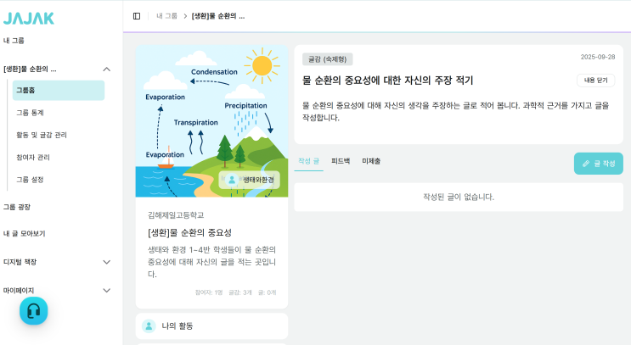Toggle the sidebar panel icon
The height and width of the screenshot is (345, 631).
[x=137, y=16]
